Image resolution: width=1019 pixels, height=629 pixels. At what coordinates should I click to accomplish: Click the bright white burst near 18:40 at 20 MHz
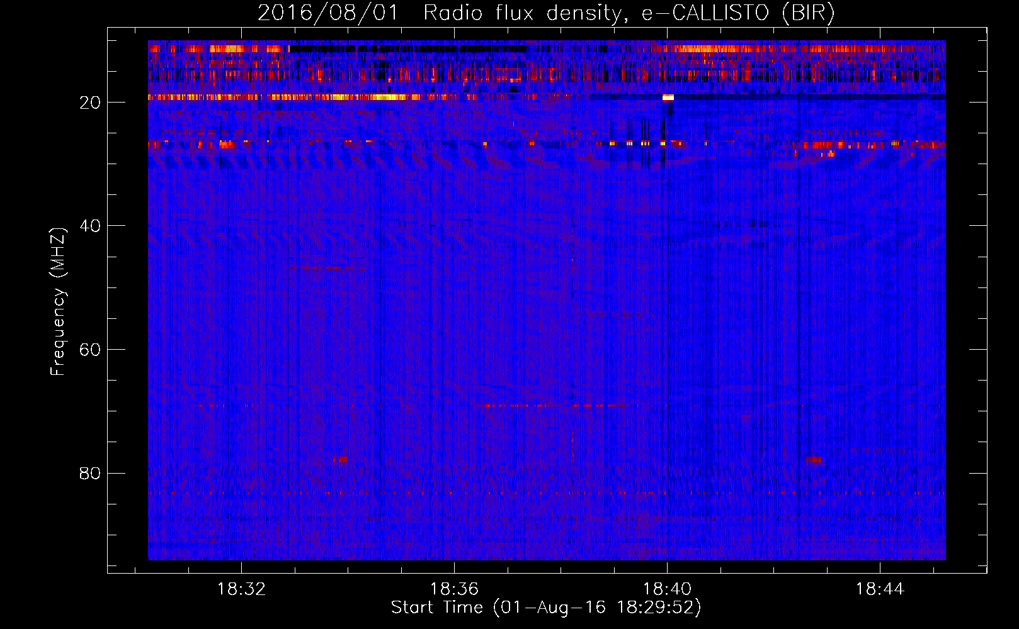668,97
